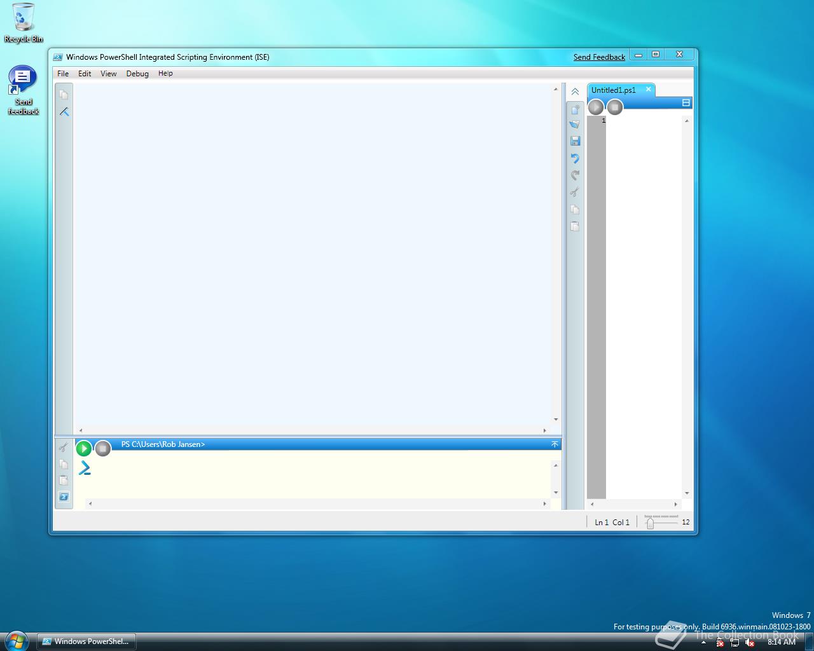Click the volume muted tray icon
The width and height of the screenshot is (814, 651).
pos(750,643)
